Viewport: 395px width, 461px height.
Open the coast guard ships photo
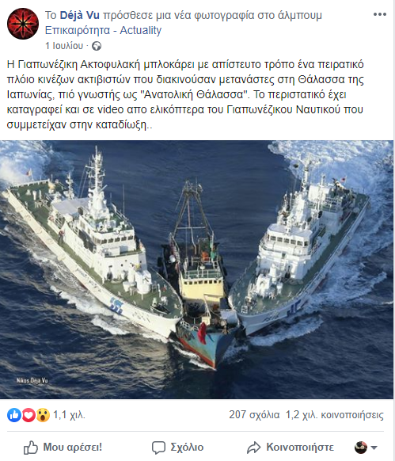tap(196, 269)
